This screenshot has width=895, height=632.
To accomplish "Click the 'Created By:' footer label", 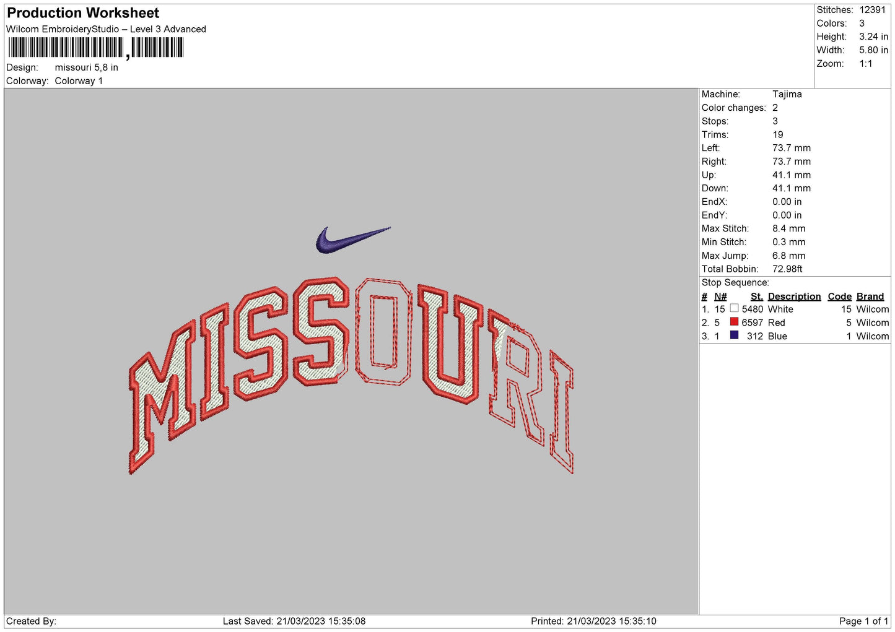I will (x=31, y=621).
